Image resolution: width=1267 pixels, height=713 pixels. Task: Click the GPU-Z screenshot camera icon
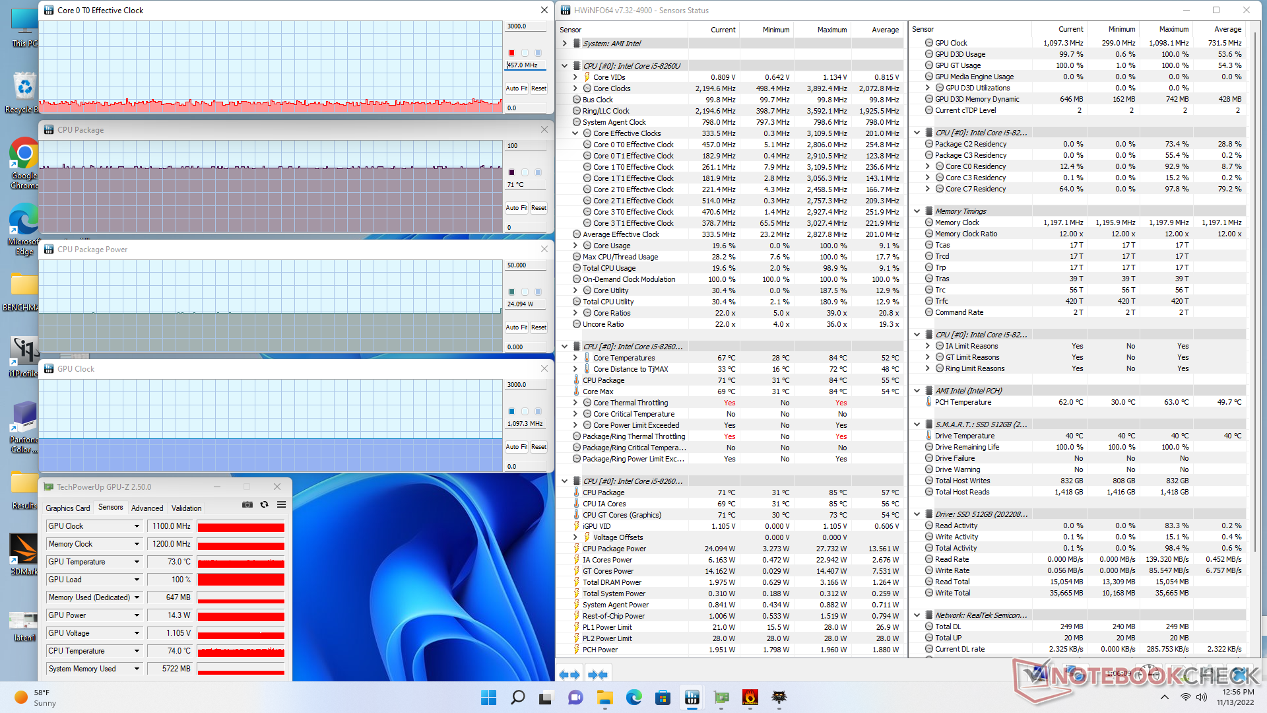(x=247, y=504)
